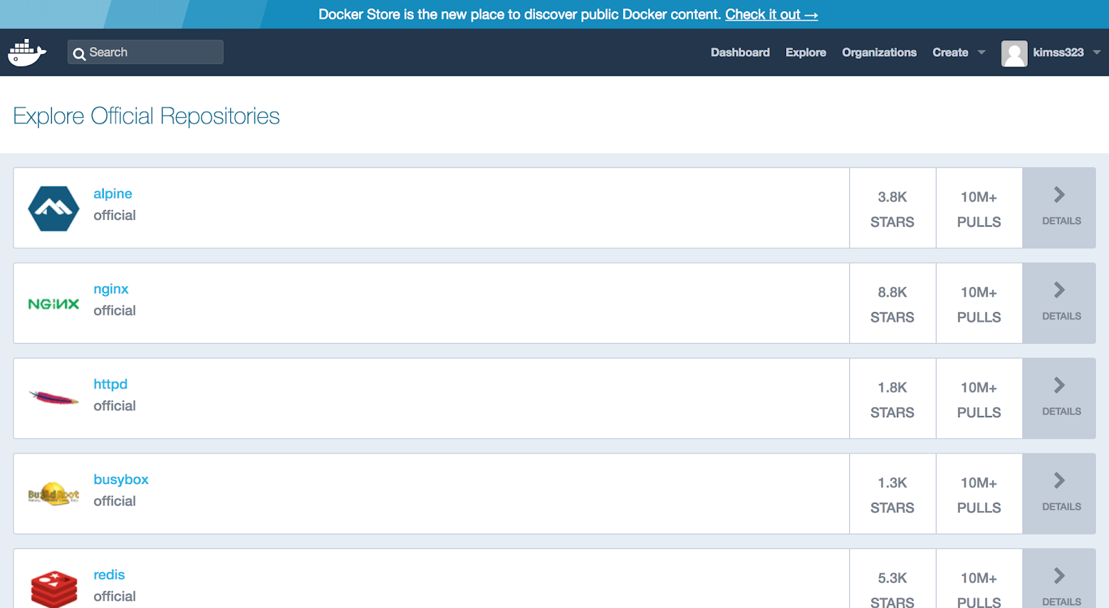Viewport: 1109px width, 608px height.
Task: Click the 'Explore Official Repositories' heading
Action: coord(146,116)
